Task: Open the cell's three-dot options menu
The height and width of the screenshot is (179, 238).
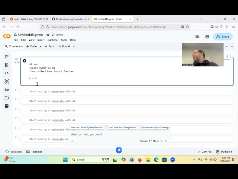Action: coord(227,56)
